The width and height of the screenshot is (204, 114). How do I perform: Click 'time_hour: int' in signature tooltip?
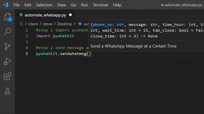click(x=179, y=25)
